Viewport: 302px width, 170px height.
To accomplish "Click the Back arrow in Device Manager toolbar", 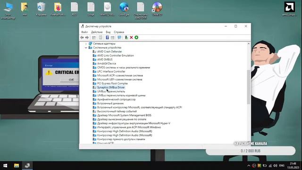I will [x=82, y=37].
